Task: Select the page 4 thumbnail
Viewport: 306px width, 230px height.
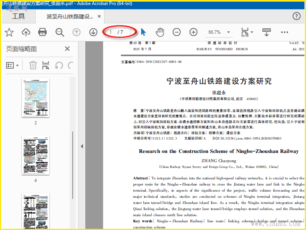Action: (36, 155)
